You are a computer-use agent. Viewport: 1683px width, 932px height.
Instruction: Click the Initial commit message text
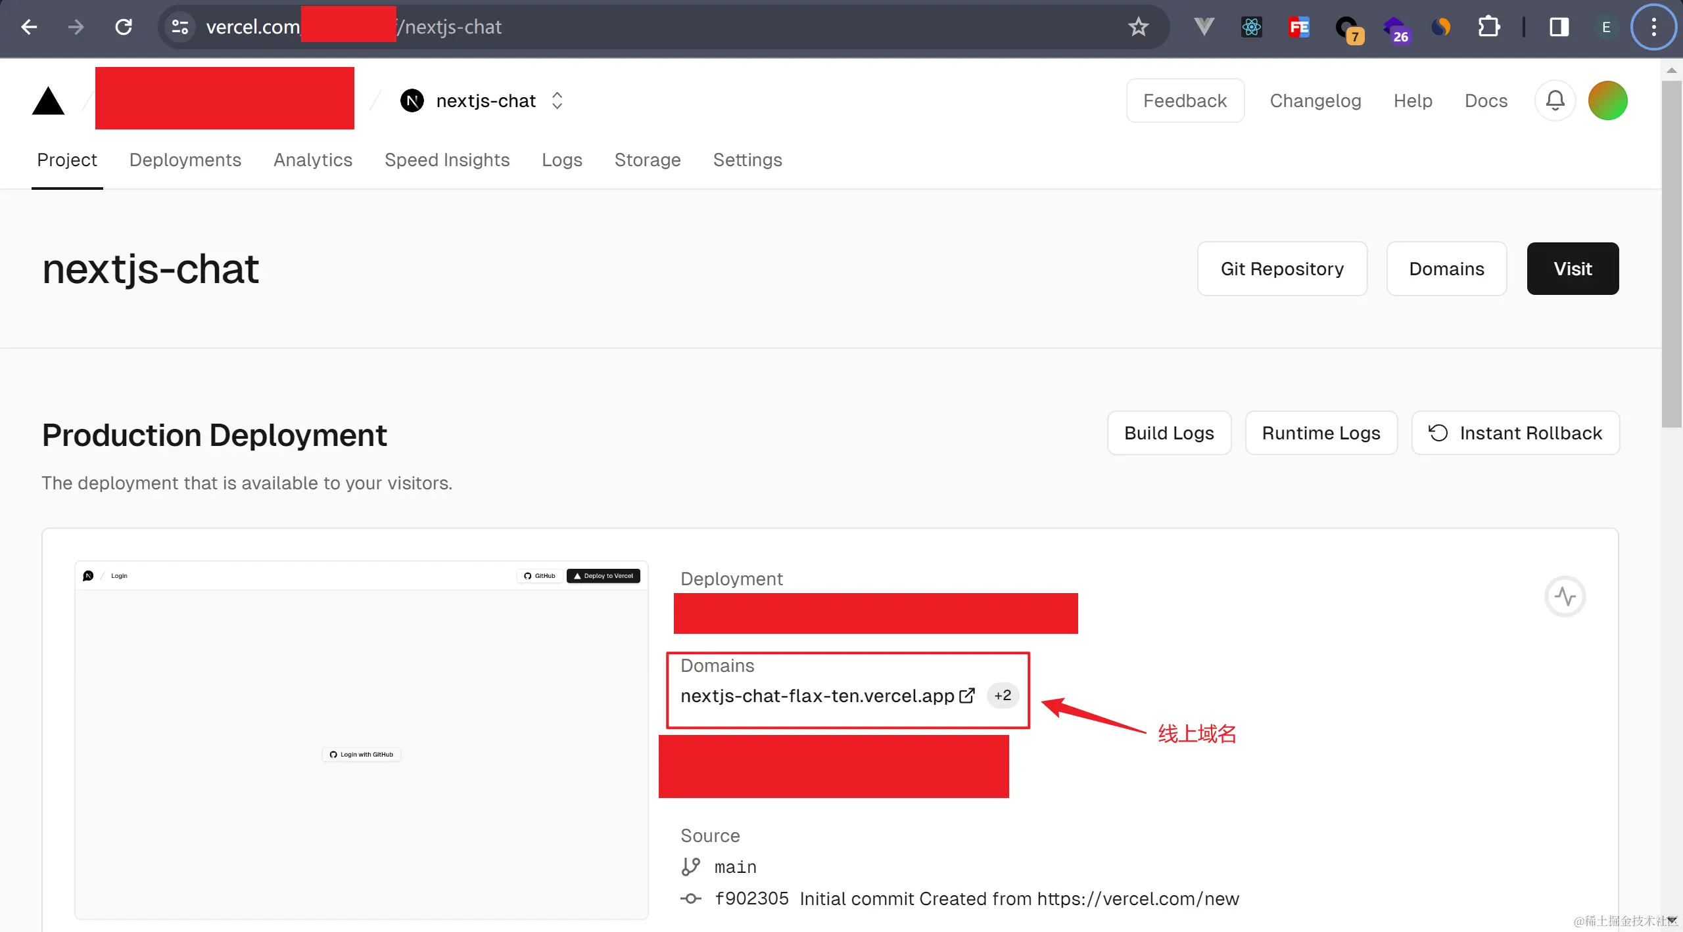(1019, 899)
